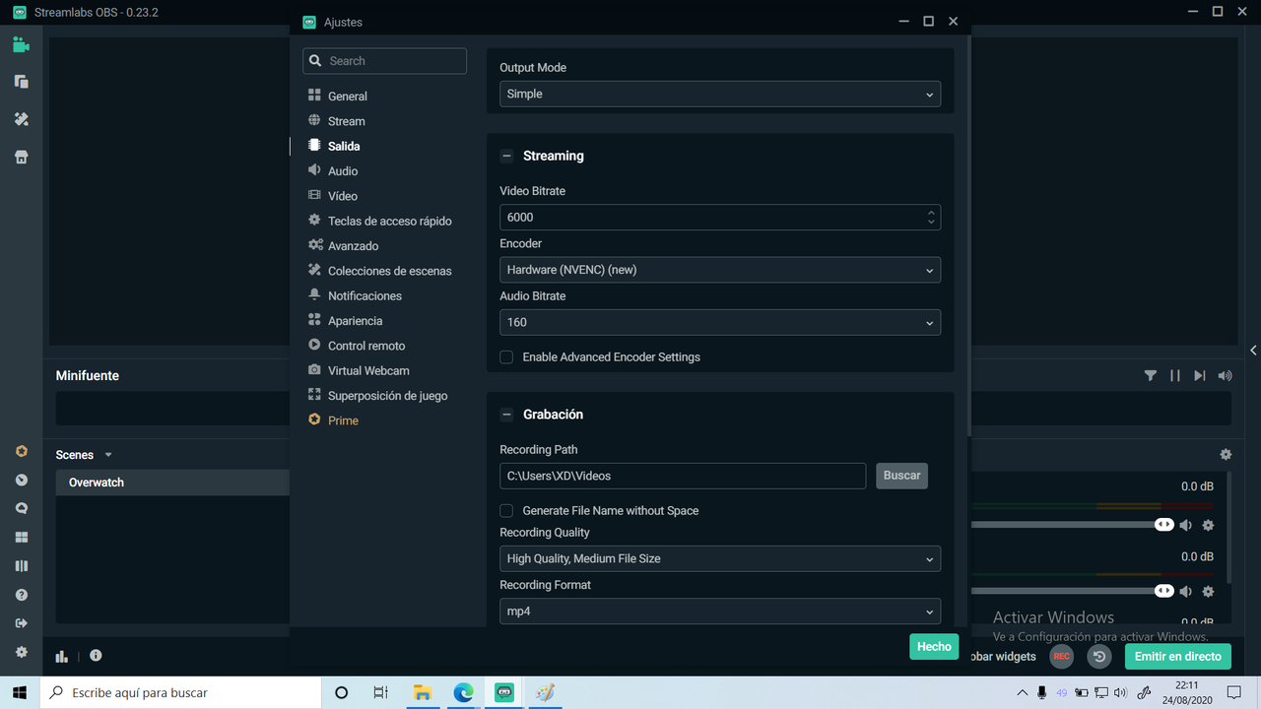
Task: Toggle the replay buffer button
Action: coord(1099,656)
